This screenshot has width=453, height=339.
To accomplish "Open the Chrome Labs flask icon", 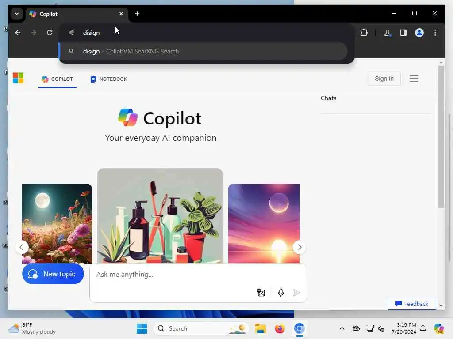I will point(387,33).
